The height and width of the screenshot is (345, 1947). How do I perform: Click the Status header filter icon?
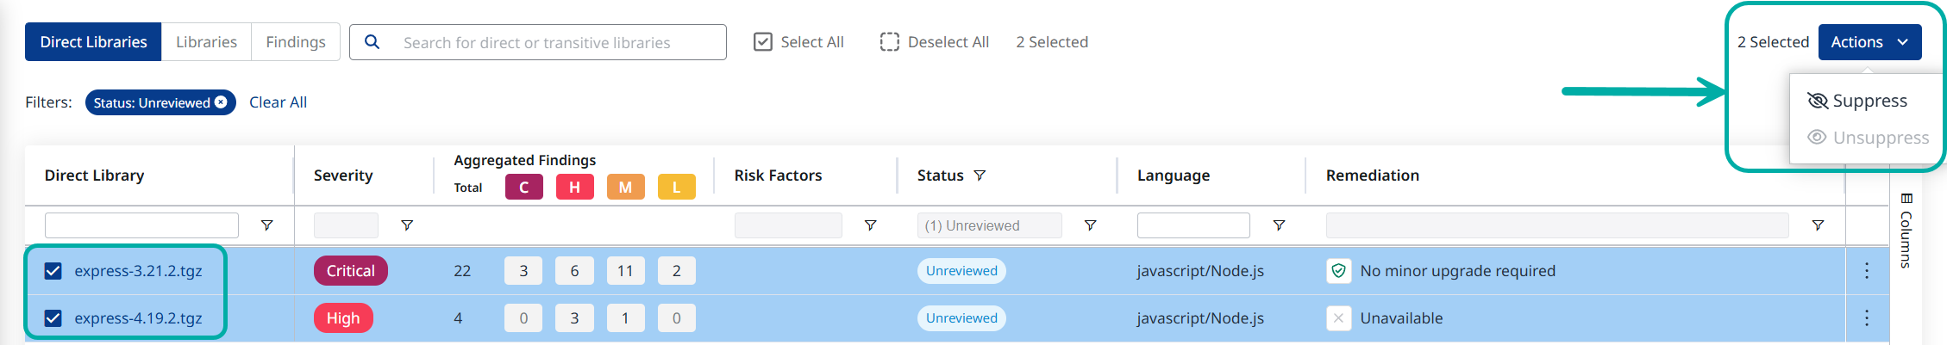980,176
